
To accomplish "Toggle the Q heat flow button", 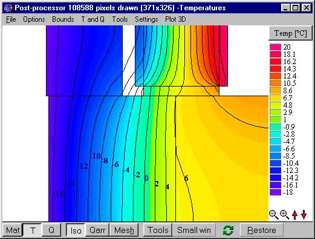I will (51, 230).
